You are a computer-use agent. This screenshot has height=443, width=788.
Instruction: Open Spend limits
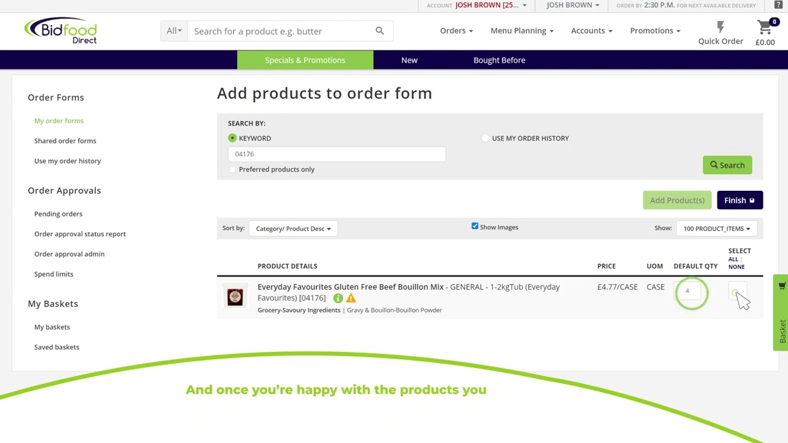tap(54, 274)
